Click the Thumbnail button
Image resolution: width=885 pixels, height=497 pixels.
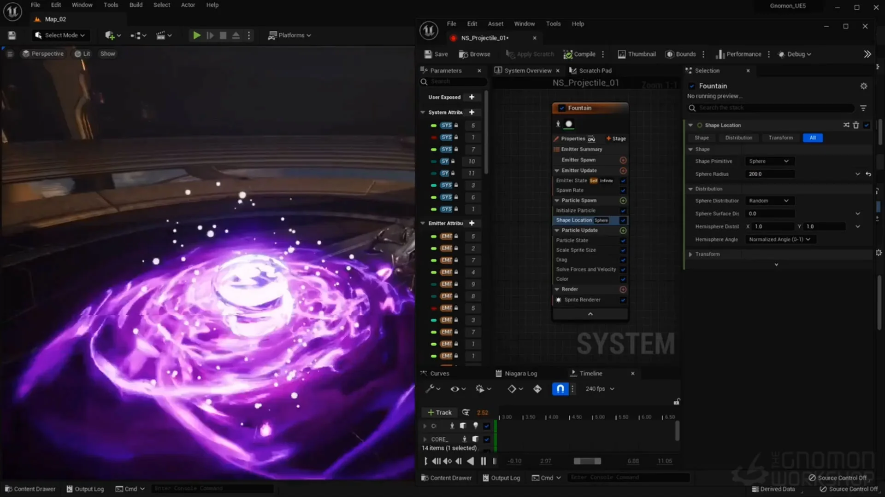point(637,54)
